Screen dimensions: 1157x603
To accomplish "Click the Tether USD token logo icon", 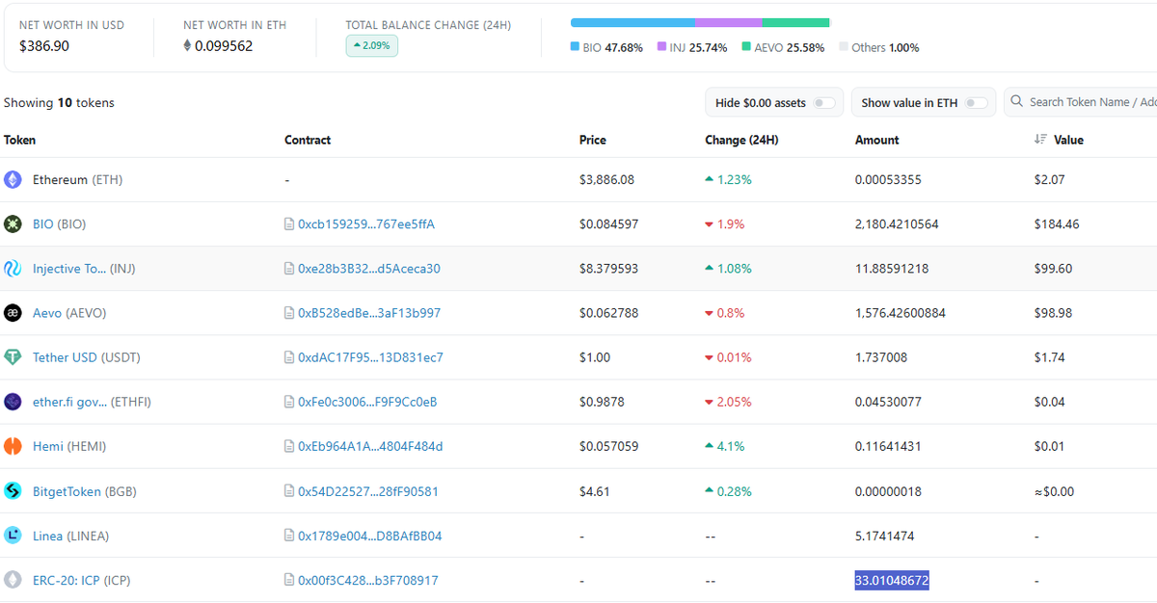I will (13, 357).
